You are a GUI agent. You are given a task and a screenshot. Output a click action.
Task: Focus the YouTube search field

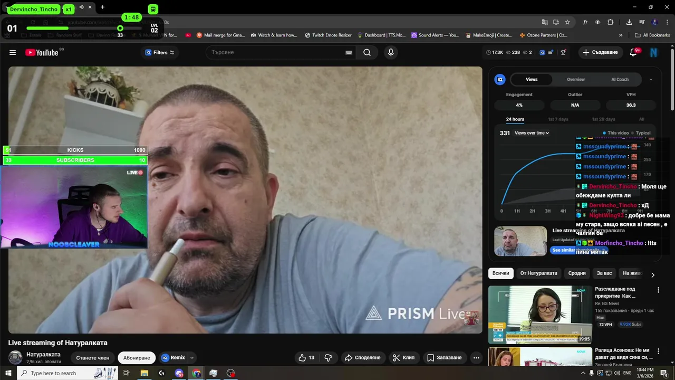275,52
